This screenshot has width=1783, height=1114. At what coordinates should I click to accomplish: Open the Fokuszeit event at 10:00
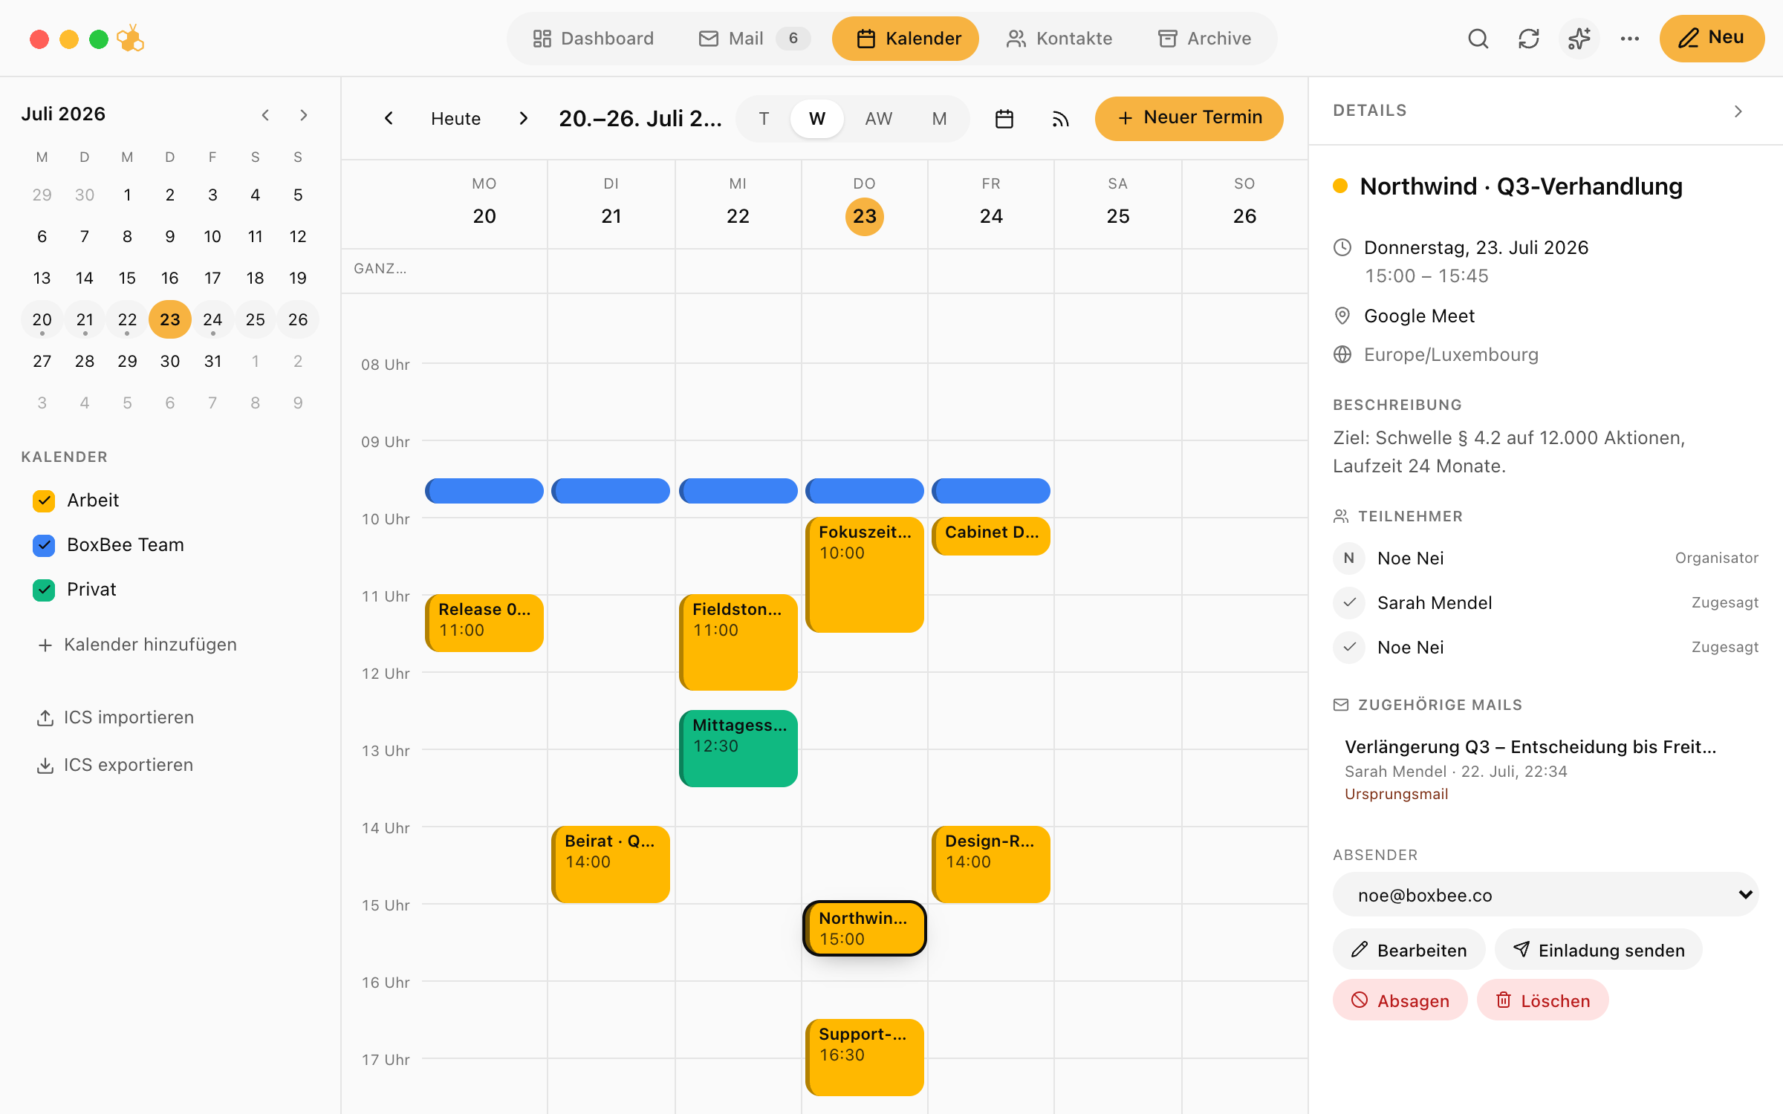coord(865,575)
